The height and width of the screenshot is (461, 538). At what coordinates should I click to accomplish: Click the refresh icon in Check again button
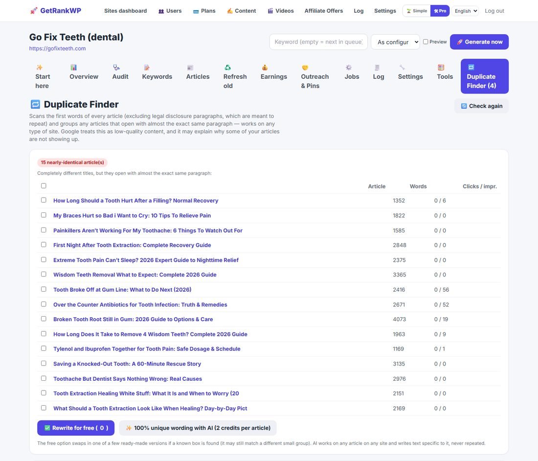pos(464,106)
